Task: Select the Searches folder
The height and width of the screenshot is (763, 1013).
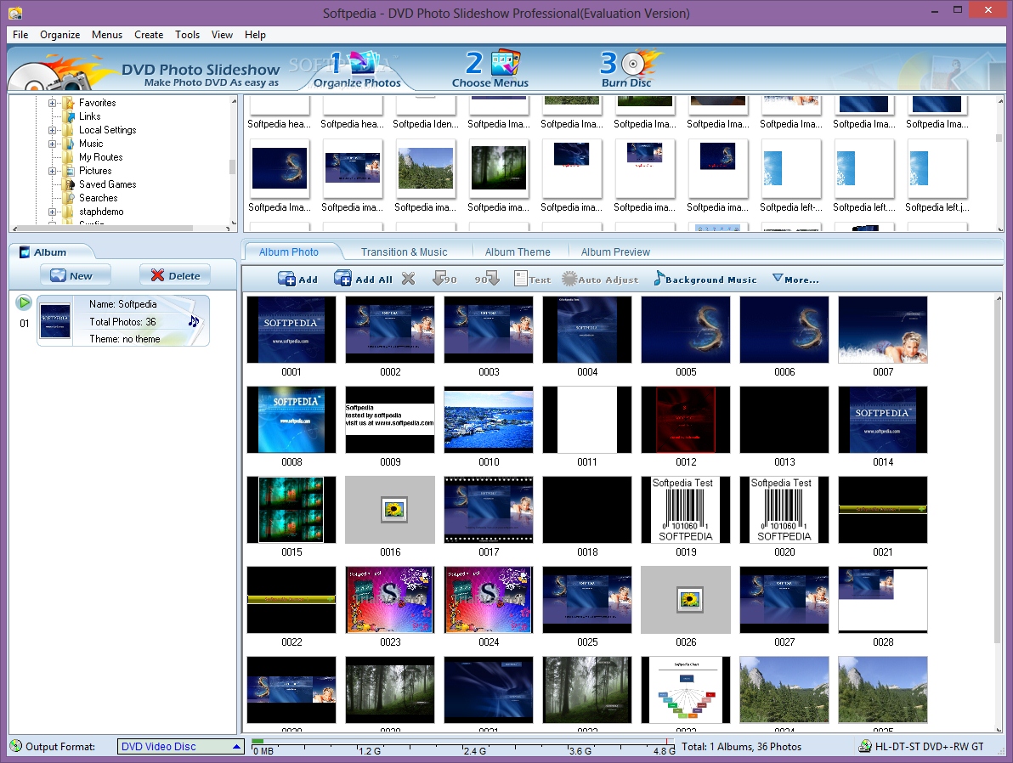Action: coord(99,198)
